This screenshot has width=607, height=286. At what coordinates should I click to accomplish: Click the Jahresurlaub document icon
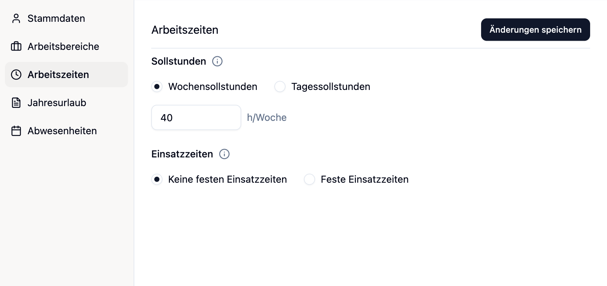16,103
